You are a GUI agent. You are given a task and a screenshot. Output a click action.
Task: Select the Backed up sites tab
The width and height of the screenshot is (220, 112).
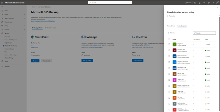(182, 26)
